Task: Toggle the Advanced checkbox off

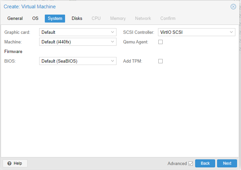Action: coord(191,163)
